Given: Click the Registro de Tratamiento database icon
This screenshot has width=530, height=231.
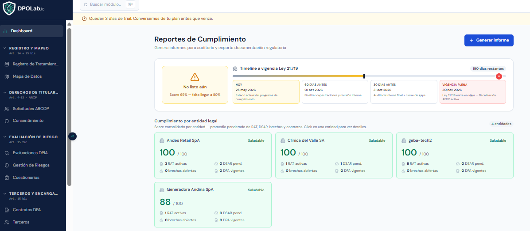Looking at the screenshot, I should click(x=7, y=64).
